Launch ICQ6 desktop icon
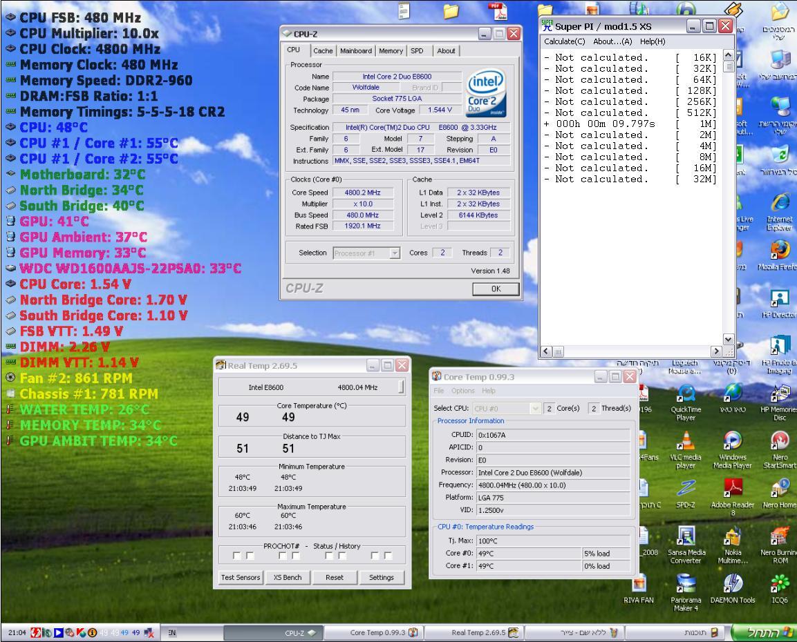 780,589
